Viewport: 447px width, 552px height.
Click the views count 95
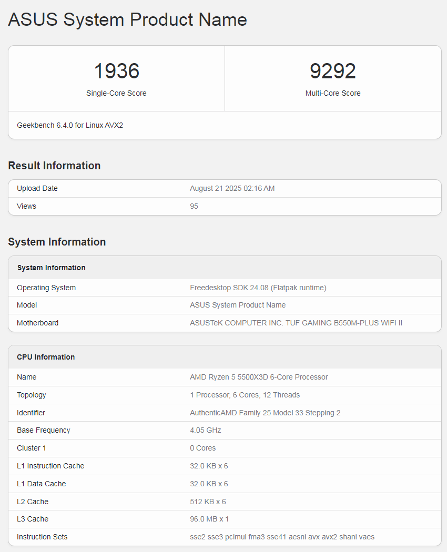point(194,206)
